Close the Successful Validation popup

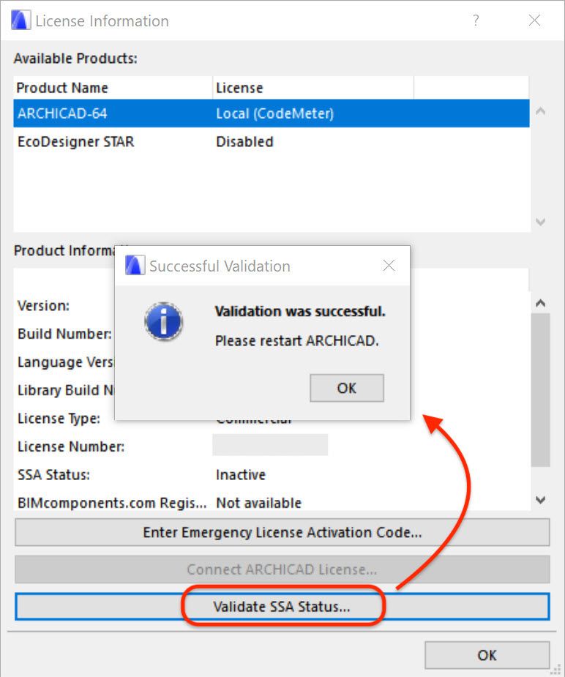[x=389, y=266]
